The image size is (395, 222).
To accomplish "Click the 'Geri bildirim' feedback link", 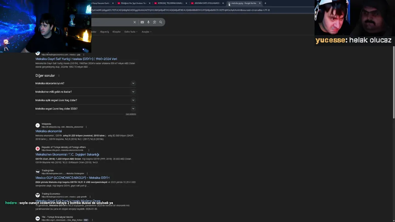I will 131,114.
